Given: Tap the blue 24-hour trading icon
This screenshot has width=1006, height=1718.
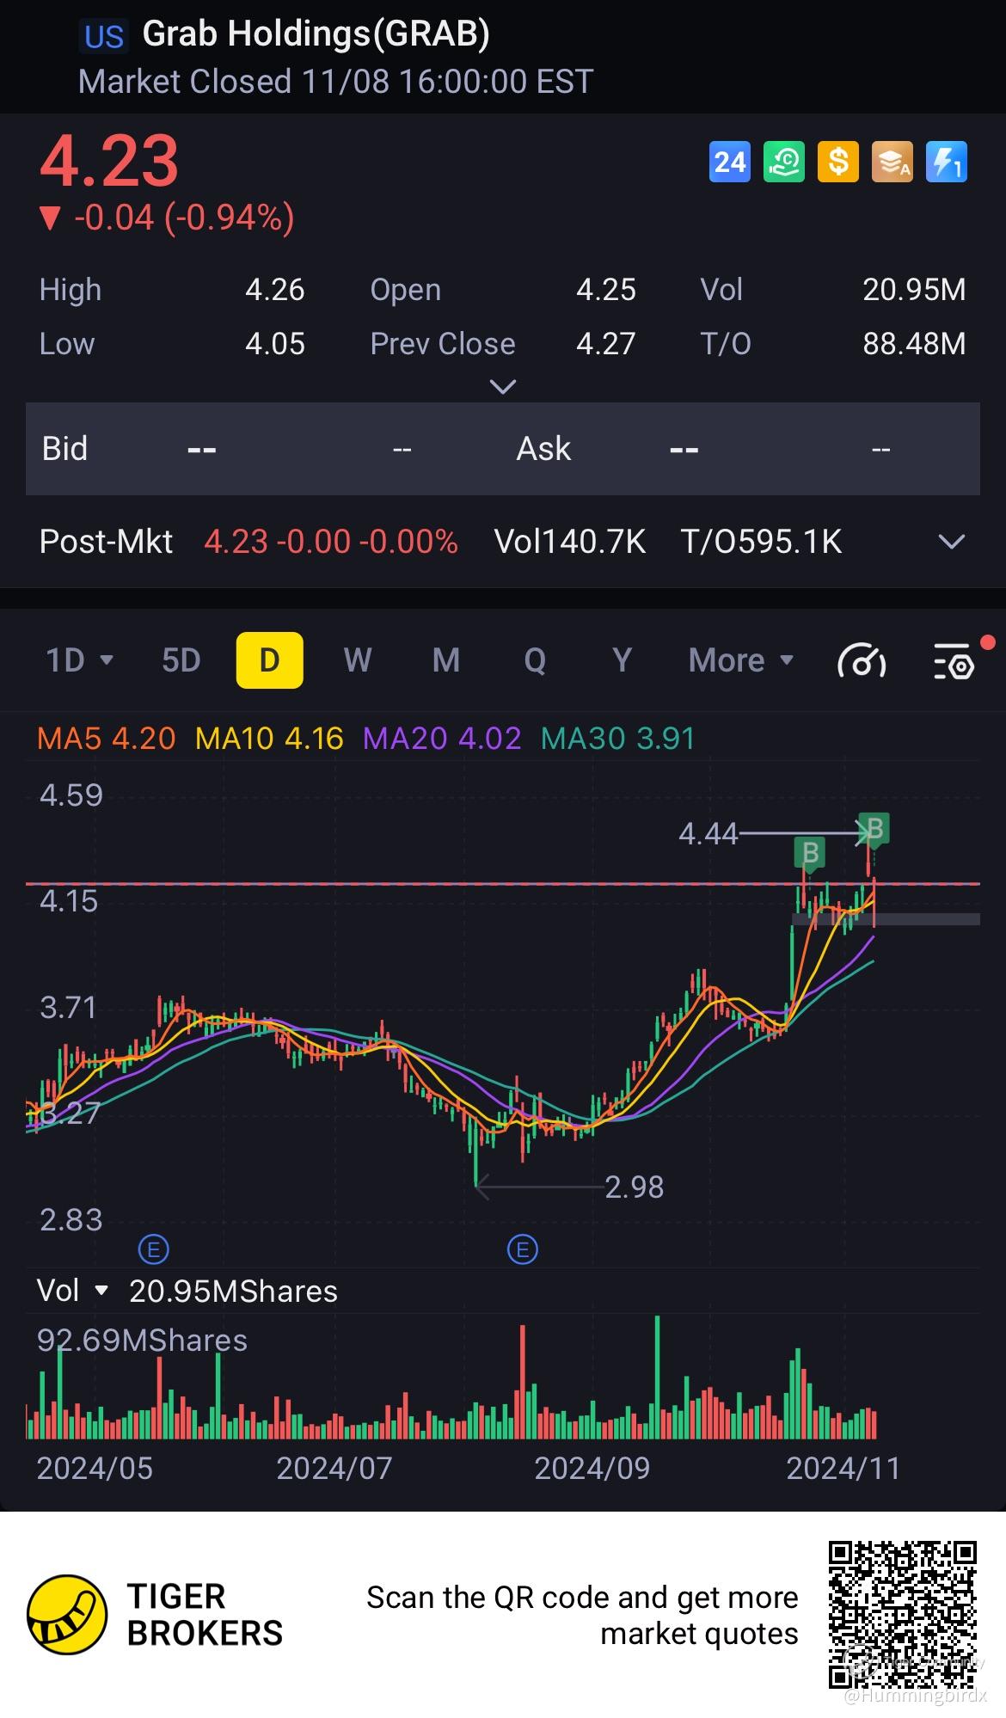Looking at the screenshot, I should coord(730,162).
